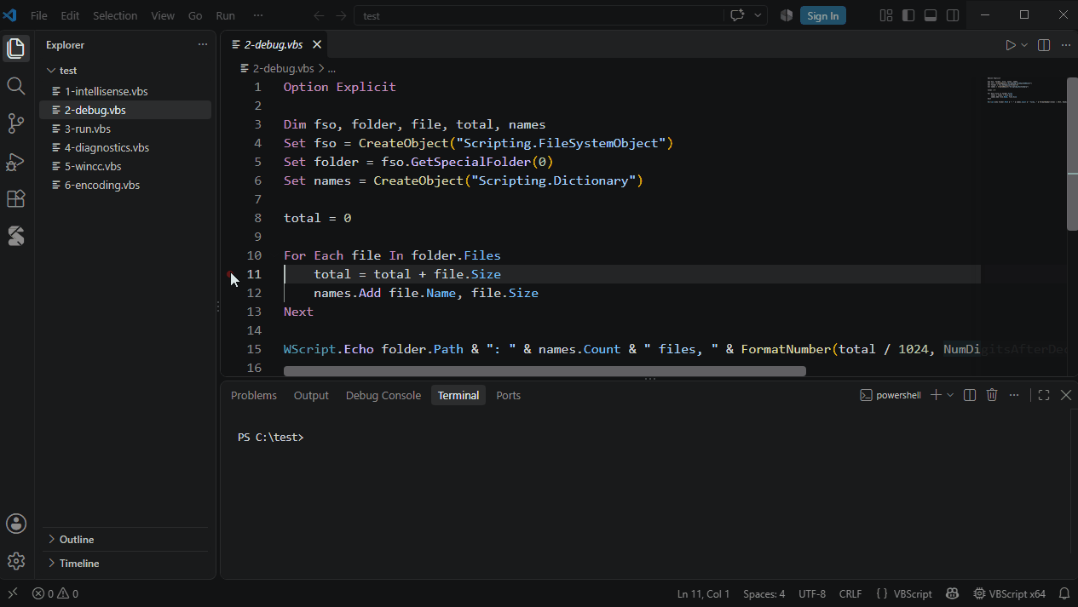The width and height of the screenshot is (1078, 607).
Task: Open the Search view in activity bar
Action: 16,86
